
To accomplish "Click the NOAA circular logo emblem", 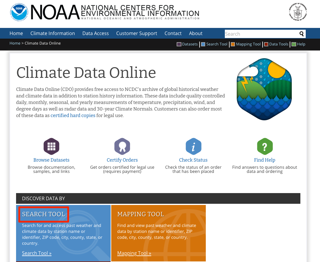I will click(18, 12).
